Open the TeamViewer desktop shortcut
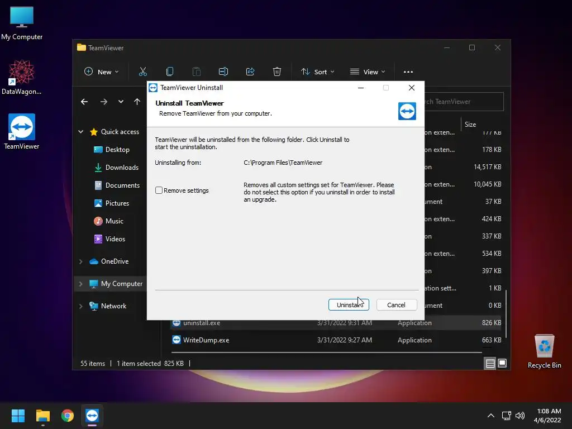Screen dimensions: 572x429 22,132
